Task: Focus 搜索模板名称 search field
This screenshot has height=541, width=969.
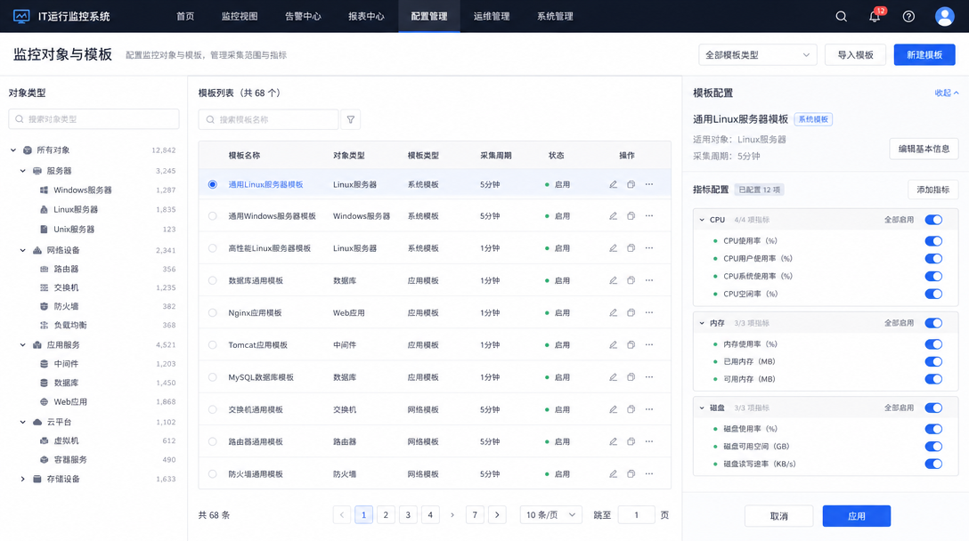Action: (x=268, y=119)
